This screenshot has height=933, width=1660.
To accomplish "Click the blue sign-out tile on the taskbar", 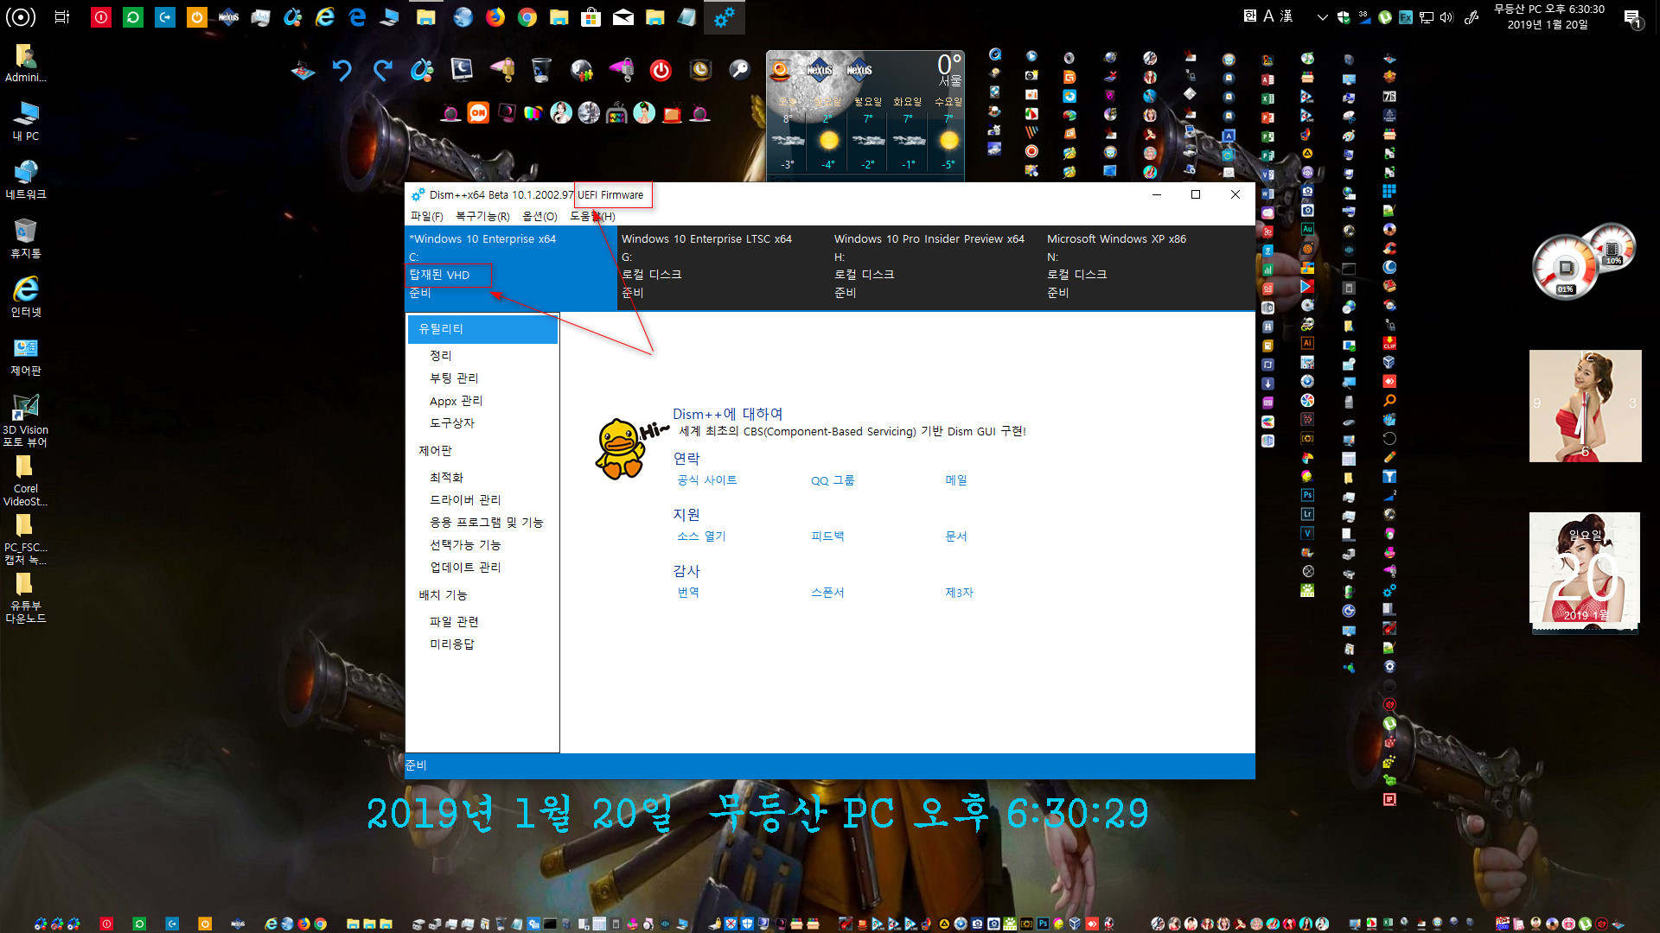I will pos(165,16).
